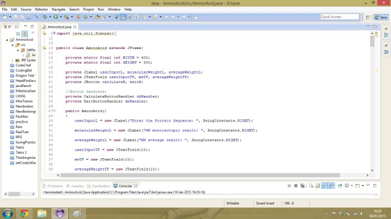Open dropdown arrow next to New icon
The image size is (391, 219).
click(10, 17)
